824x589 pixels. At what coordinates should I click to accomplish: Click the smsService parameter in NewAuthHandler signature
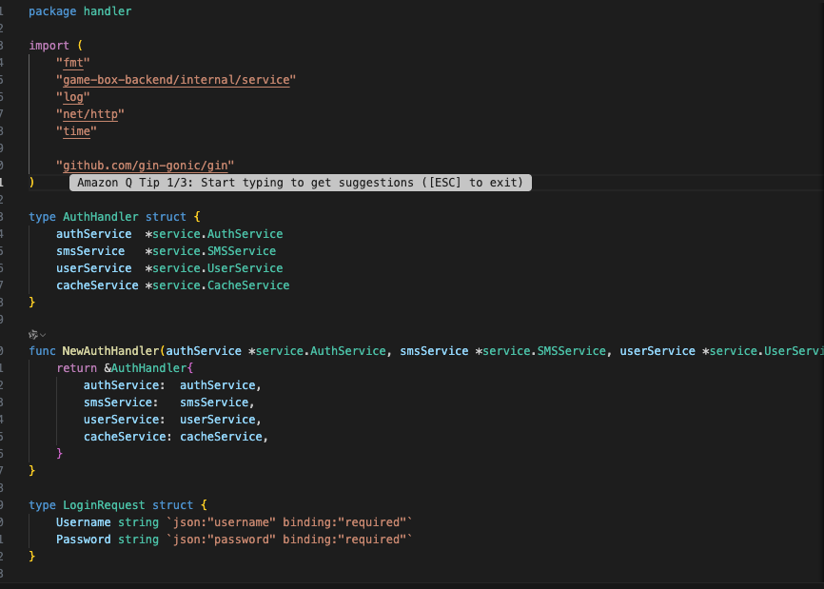[434, 351]
